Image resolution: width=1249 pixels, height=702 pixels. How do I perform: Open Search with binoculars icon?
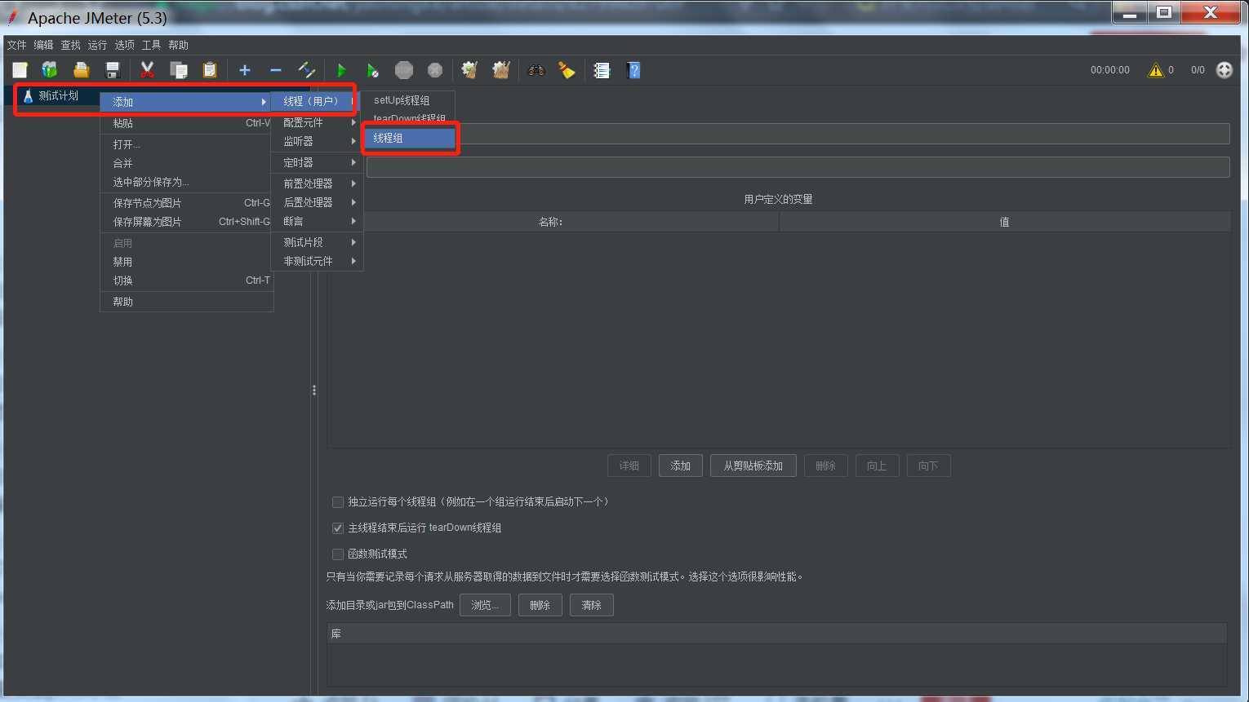point(536,70)
